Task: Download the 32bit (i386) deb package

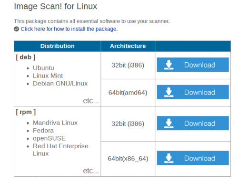Action: pos(193,65)
